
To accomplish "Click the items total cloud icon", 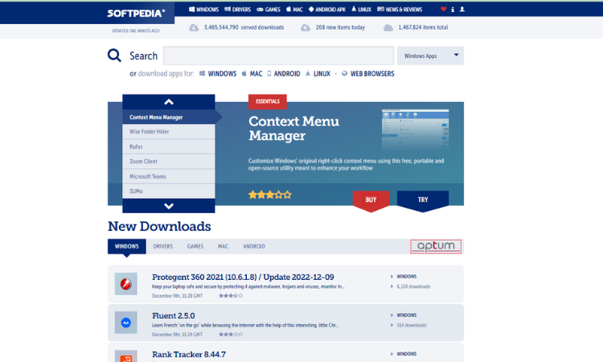I will click(x=388, y=27).
